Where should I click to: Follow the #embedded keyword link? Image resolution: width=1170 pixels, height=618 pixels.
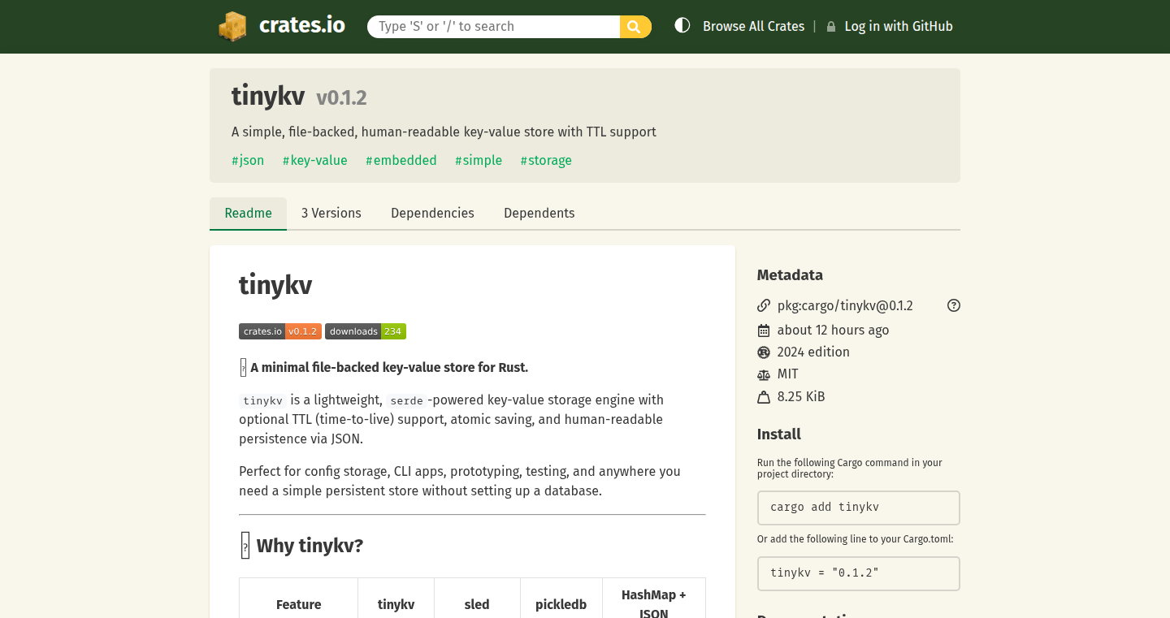pyautogui.click(x=401, y=161)
